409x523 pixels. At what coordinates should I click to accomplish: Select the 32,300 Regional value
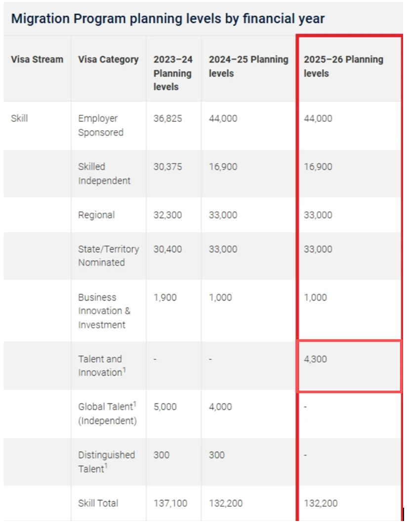tap(167, 215)
